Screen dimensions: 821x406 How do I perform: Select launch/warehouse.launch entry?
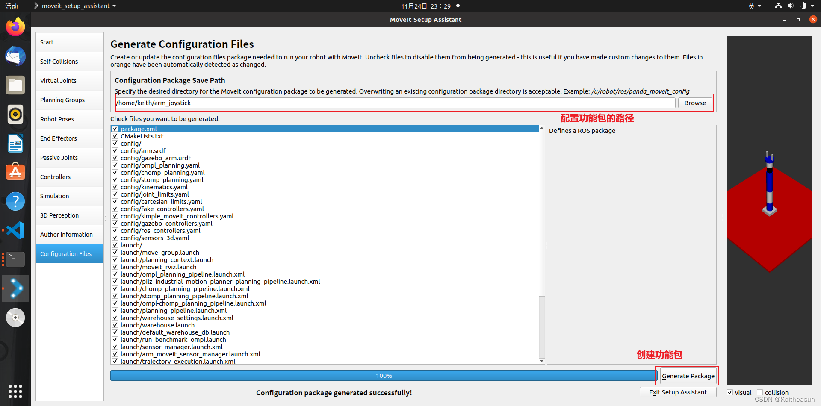(157, 325)
